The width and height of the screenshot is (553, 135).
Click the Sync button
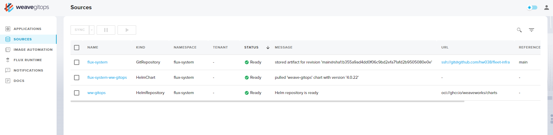coord(80,30)
